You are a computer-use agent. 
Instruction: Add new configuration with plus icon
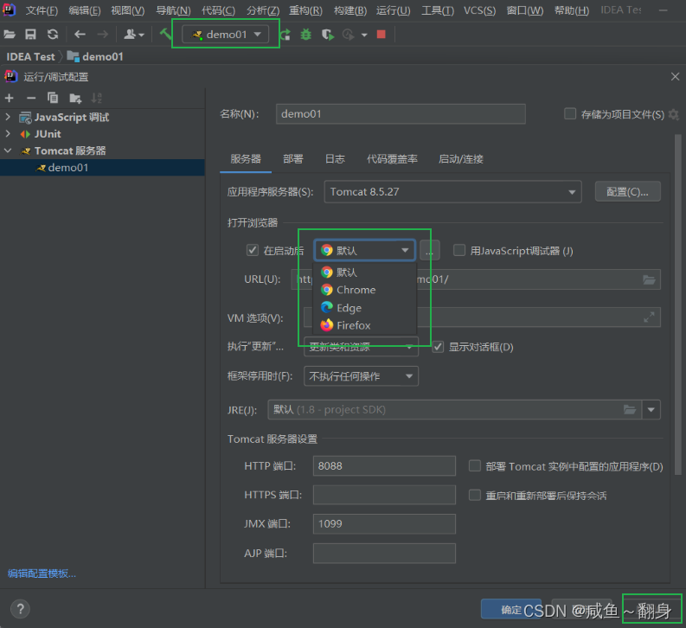[x=10, y=98]
